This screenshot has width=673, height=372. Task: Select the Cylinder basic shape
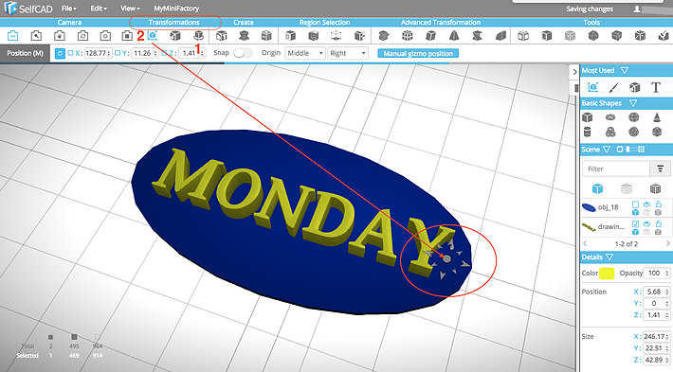tap(587, 132)
